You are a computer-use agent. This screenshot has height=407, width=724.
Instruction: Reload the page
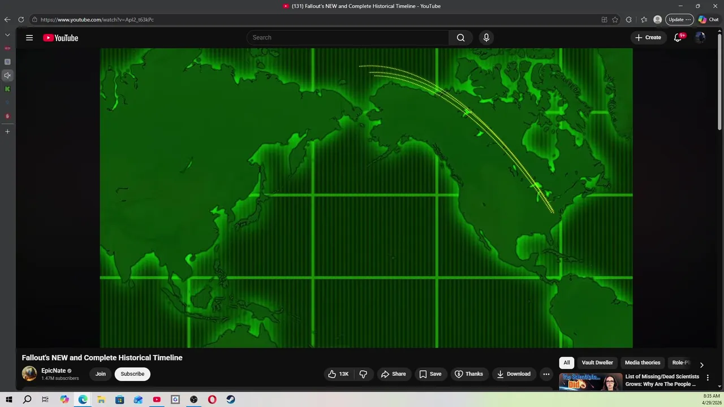coord(21,20)
